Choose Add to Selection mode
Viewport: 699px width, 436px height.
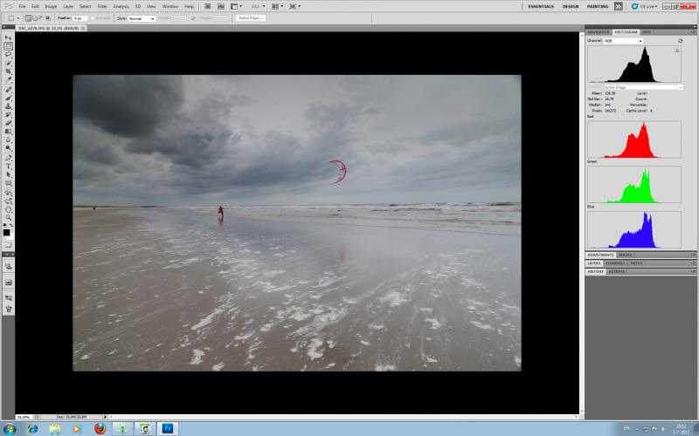[x=35, y=18]
